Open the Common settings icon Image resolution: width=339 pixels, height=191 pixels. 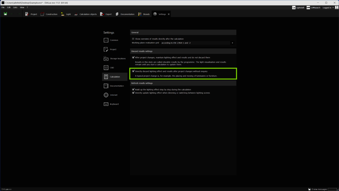[106, 40]
